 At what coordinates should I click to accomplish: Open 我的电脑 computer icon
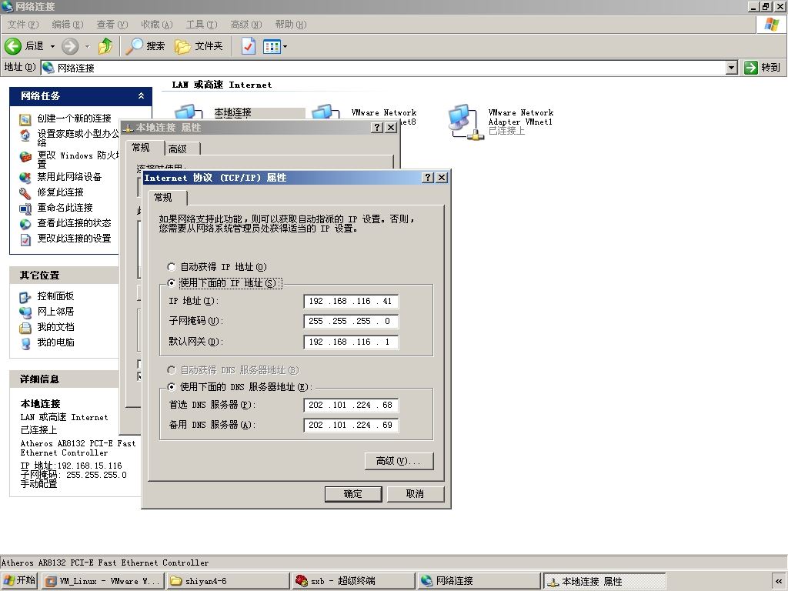[x=25, y=343]
